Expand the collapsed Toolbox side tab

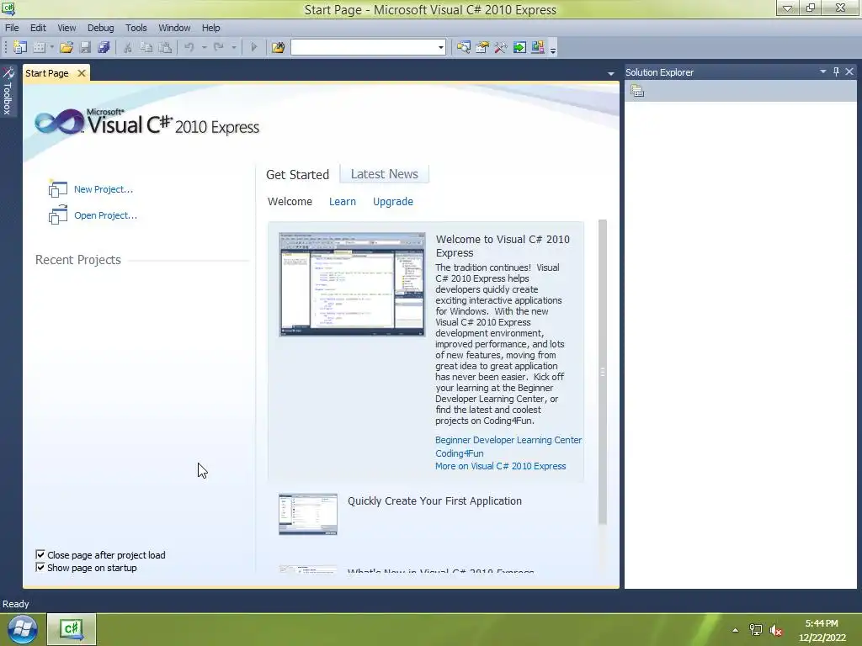tap(8, 91)
